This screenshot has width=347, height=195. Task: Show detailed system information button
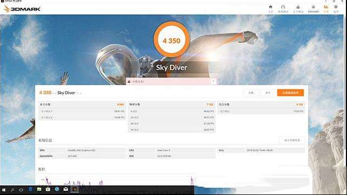point(292,140)
